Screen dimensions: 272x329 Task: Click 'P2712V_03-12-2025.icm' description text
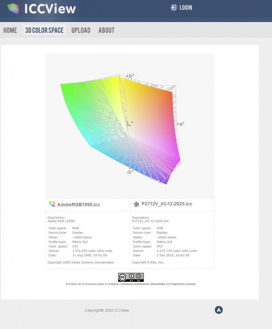click(x=150, y=221)
